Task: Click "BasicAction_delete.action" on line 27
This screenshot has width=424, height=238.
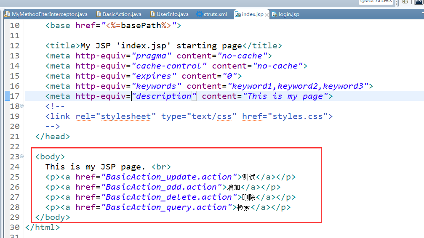Action: tap(168, 197)
